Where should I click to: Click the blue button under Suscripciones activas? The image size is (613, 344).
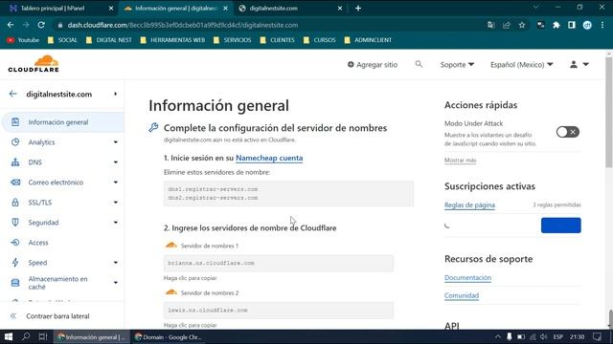(560, 226)
